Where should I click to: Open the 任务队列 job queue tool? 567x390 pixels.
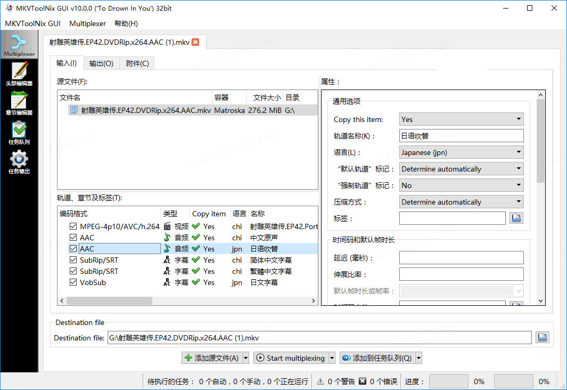[19, 133]
